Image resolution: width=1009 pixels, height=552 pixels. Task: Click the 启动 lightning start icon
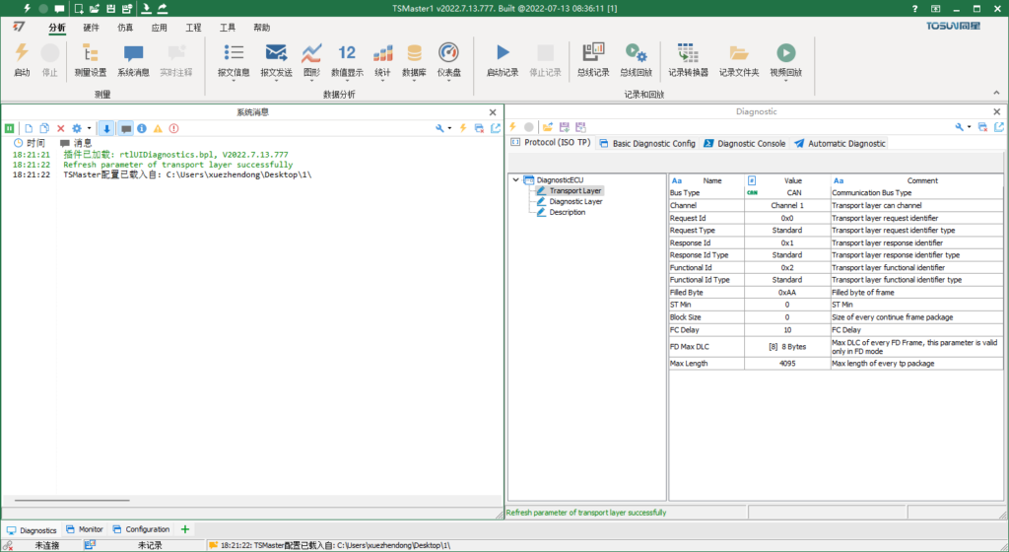22,54
